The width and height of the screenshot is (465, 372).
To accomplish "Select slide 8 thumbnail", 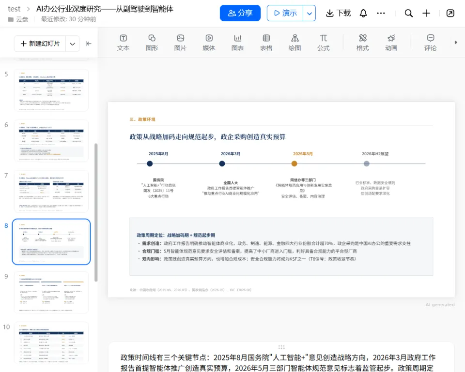I will point(51,242).
